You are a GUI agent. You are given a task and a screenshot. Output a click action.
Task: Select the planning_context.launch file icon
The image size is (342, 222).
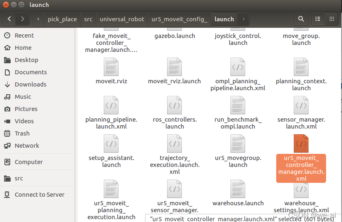301,67
